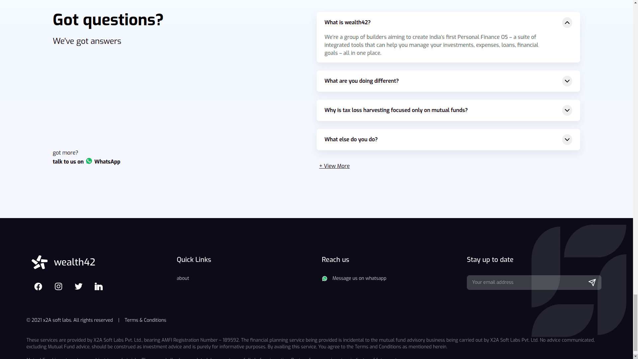Expand the tax loss harvesting question chevron
Viewport: 638px width, 359px height.
tap(567, 110)
